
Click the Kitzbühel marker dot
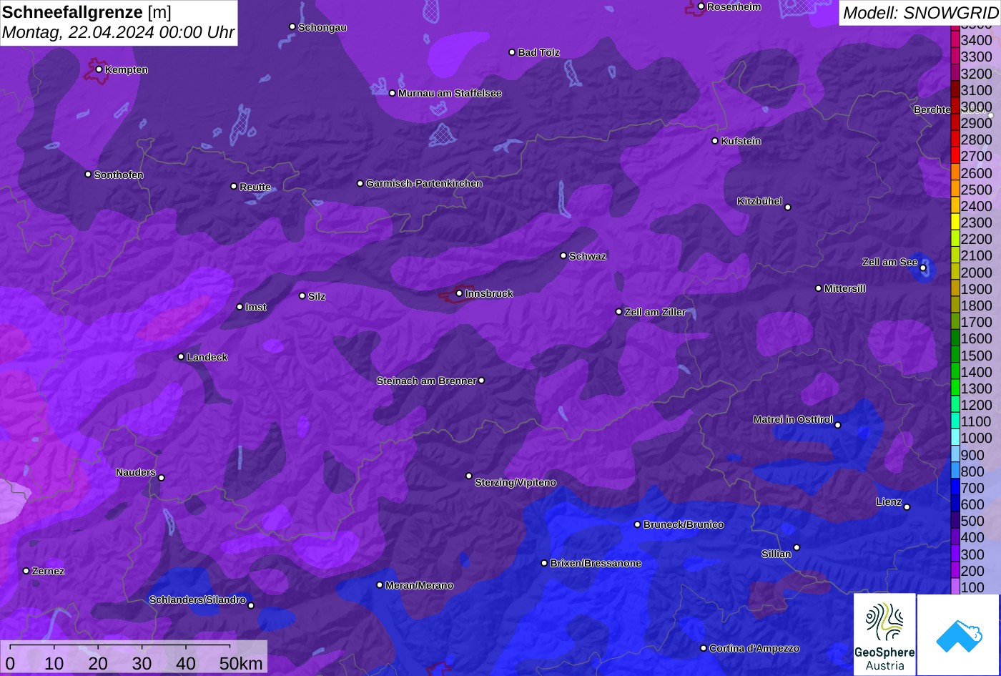tap(788, 207)
